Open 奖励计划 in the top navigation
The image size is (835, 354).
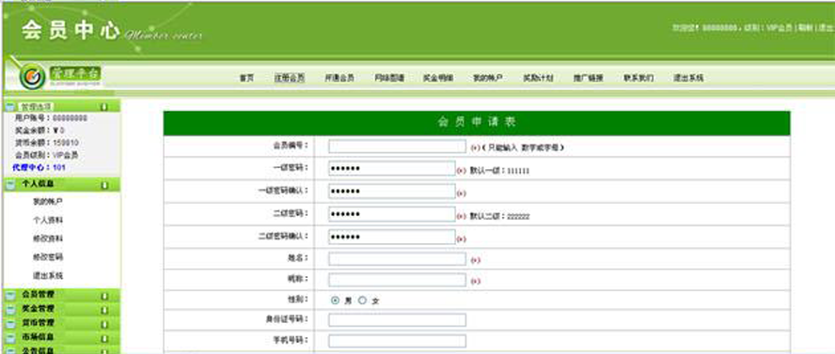pyautogui.click(x=538, y=78)
